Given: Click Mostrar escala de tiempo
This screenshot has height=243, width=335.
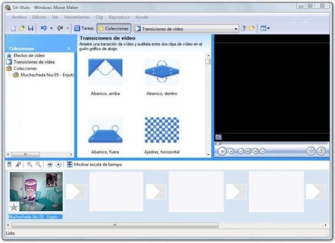Looking at the screenshot, I should point(94,164).
